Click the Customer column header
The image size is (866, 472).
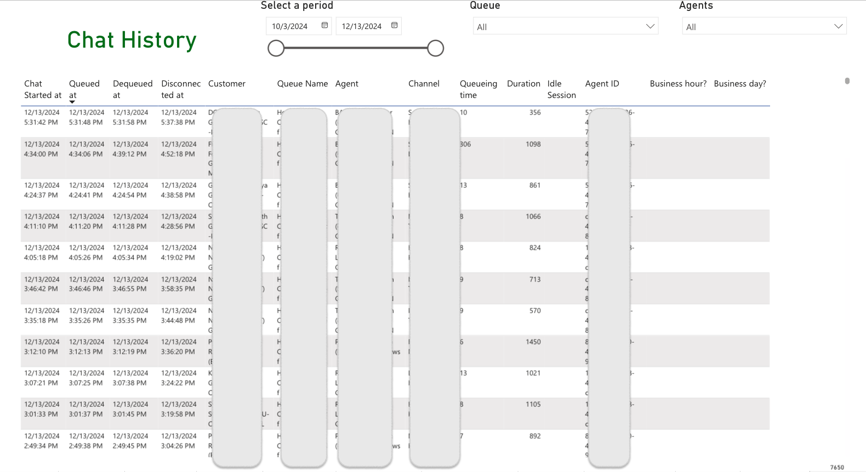[227, 84]
